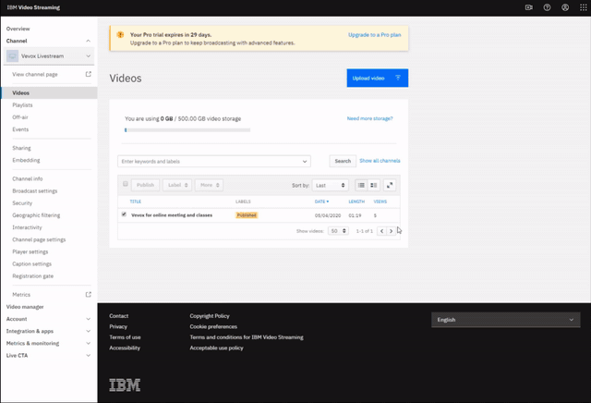Image resolution: width=591 pixels, height=403 pixels.
Task: Uncheck the Vevox for online meeting video checkbox
Action: pyautogui.click(x=124, y=214)
